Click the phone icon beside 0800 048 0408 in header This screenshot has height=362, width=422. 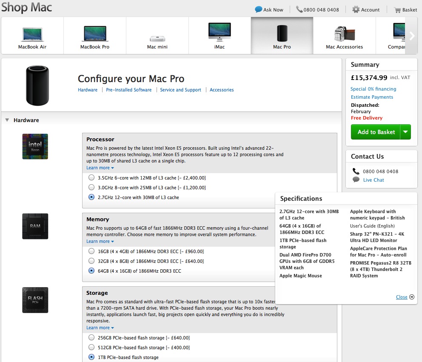[x=299, y=9]
